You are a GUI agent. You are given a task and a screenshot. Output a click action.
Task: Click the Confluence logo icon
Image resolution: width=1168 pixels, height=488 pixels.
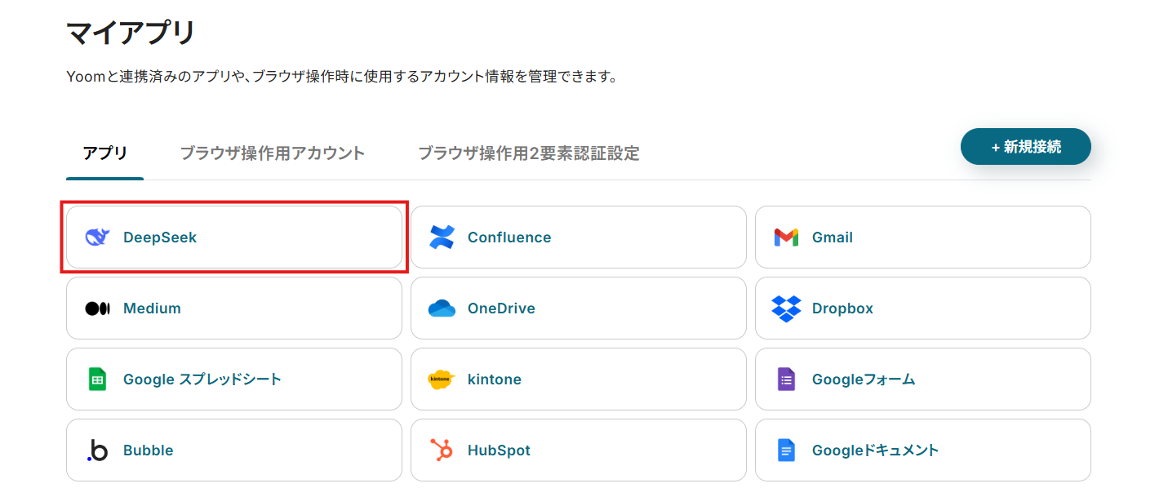click(442, 237)
